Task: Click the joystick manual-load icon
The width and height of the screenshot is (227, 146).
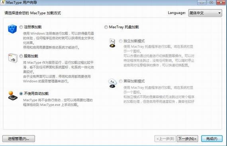Action: pos(13,96)
